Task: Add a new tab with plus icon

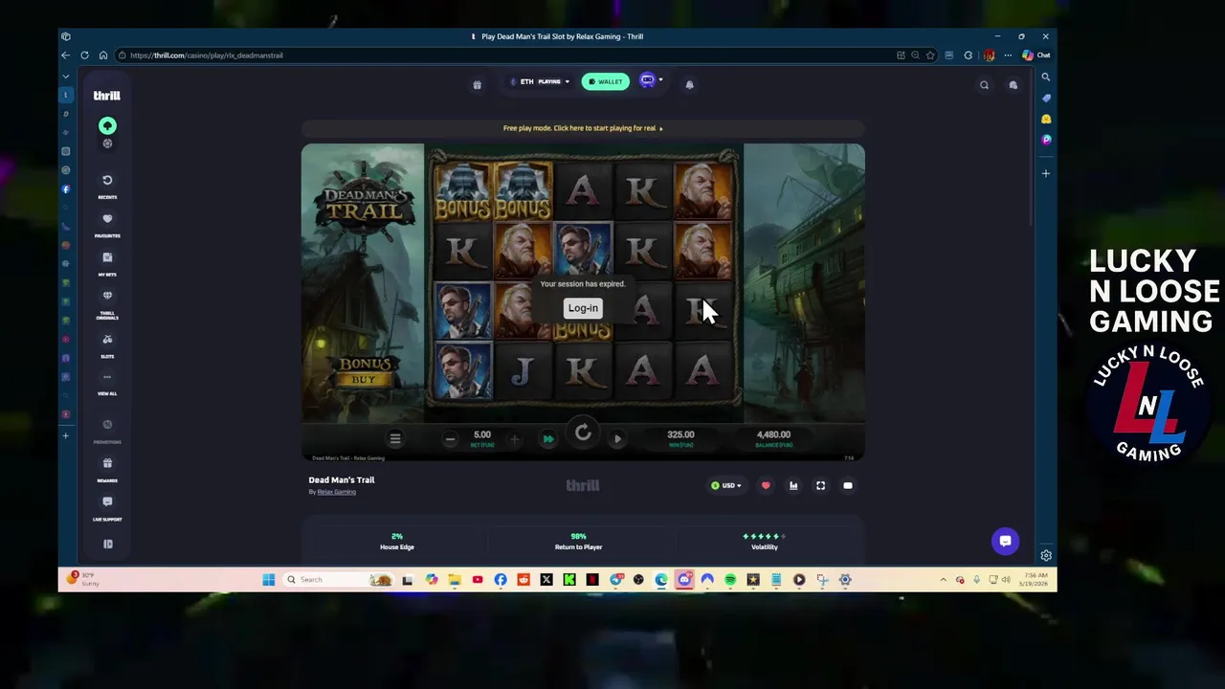Action: (x=65, y=435)
